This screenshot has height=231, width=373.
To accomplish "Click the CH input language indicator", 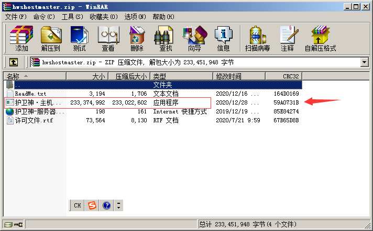I will (x=77, y=205).
